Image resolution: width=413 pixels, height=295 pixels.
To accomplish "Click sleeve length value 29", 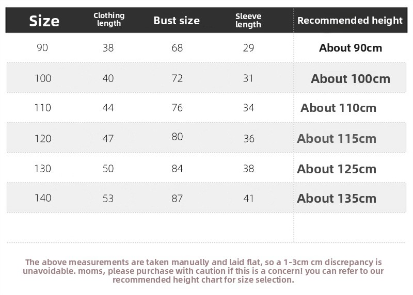I will pyautogui.click(x=248, y=48).
